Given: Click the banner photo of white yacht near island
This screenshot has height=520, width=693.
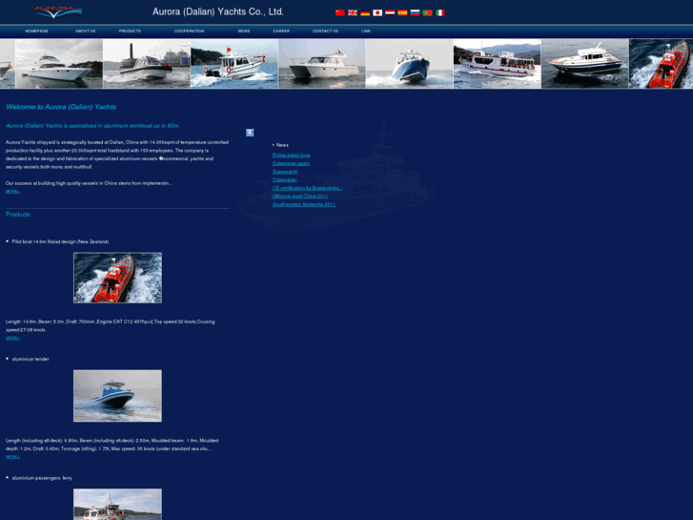Looking at the screenshot, I should tap(59, 64).
